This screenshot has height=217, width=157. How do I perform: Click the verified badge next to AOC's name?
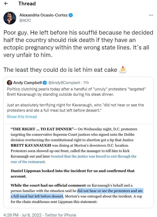71,15
